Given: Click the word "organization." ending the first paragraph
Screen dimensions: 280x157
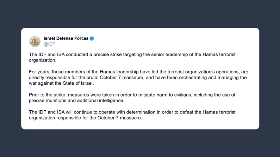Looking at the screenshot, I should [x=43, y=60].
